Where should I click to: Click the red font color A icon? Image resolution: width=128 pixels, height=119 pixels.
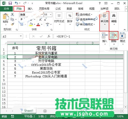point(38,24)
